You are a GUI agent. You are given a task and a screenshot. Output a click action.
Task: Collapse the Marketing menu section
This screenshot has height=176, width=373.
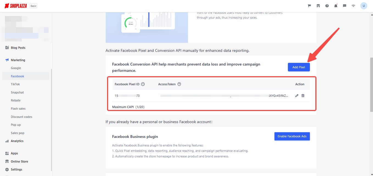coord(18,60)
